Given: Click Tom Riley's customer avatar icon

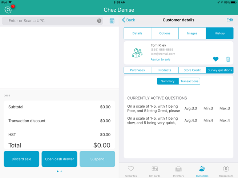Looking at the screenshot, I should coord(137,53).
